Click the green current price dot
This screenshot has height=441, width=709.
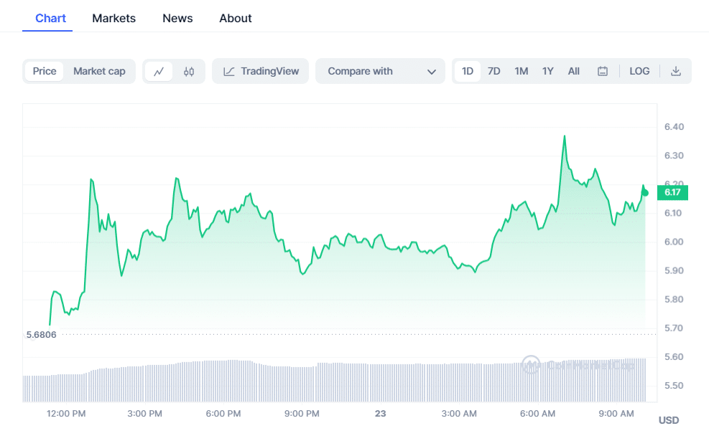pos(645,192)
